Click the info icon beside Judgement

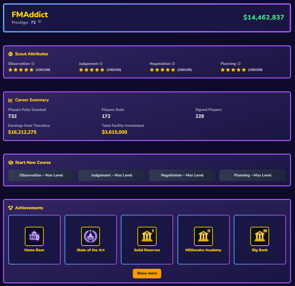tap(101, 64)
